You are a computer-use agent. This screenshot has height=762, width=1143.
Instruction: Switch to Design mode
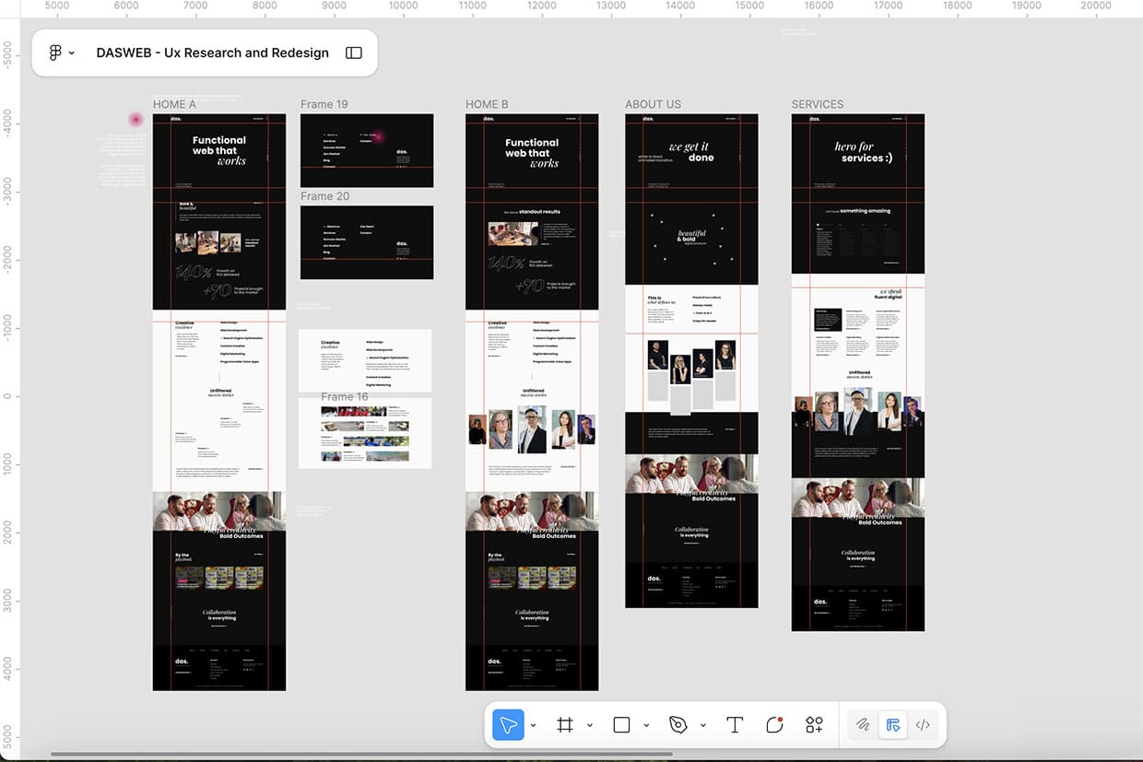click(892, 725)
